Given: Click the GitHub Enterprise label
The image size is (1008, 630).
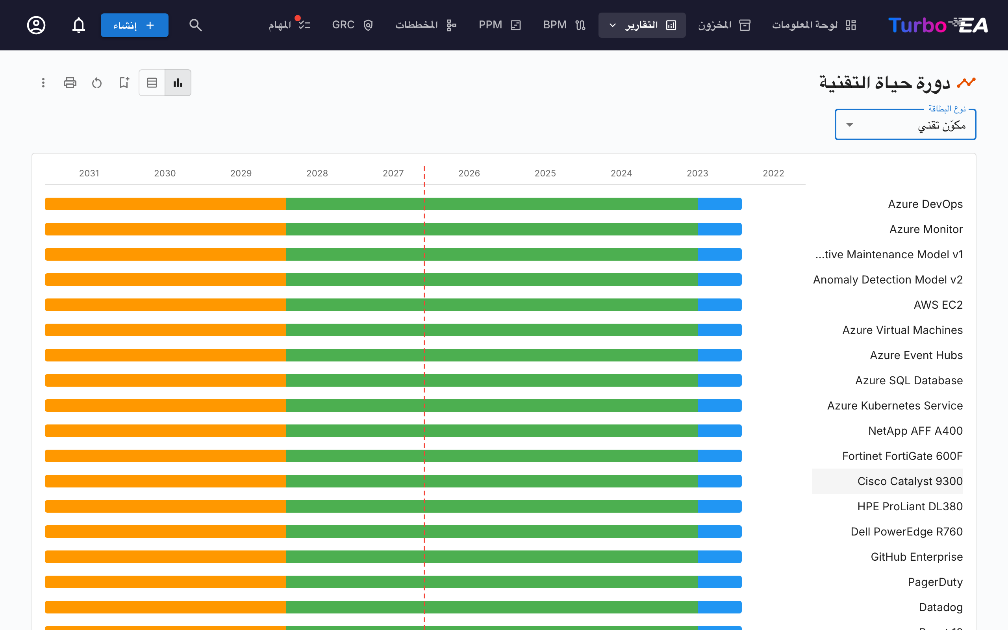Looking at the screenshot, I should click(917, 557).
